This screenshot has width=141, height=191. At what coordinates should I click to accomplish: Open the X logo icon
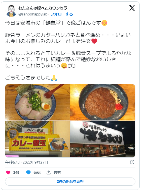132,8
